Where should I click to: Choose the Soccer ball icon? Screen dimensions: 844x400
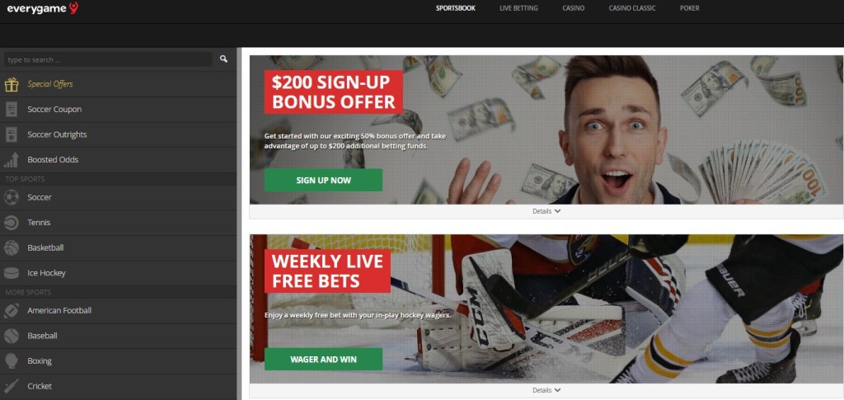[x=12, y=198]
